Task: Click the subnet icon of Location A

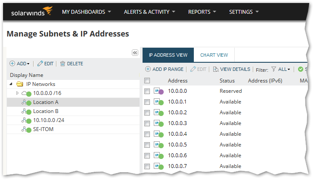Action: click(26, 102)
